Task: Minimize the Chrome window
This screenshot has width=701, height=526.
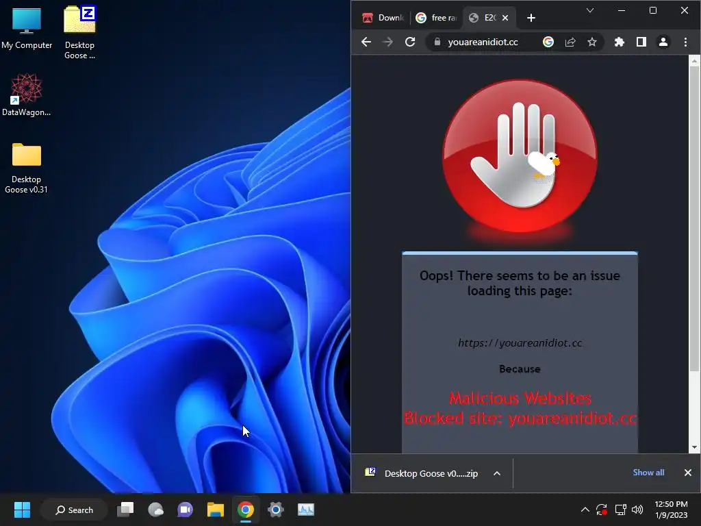Action: pos(622,10)
